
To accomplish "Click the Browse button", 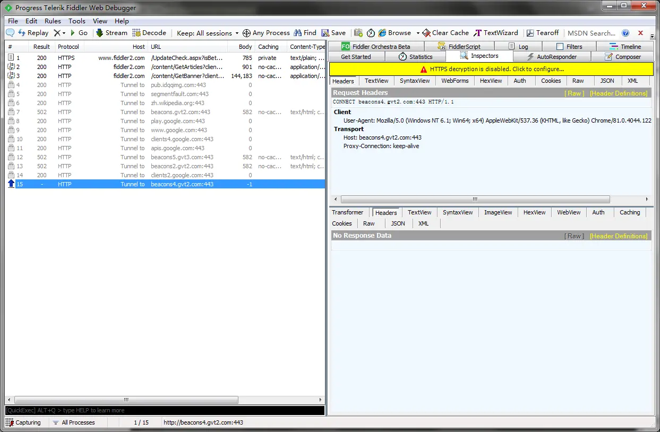I will click(395, 33).
